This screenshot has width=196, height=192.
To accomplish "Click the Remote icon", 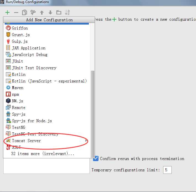I will click(x=8, y=107).
